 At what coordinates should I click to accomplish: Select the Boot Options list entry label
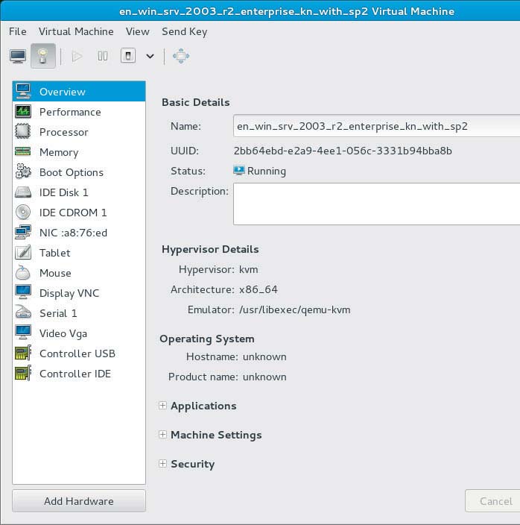click(72, 172)
